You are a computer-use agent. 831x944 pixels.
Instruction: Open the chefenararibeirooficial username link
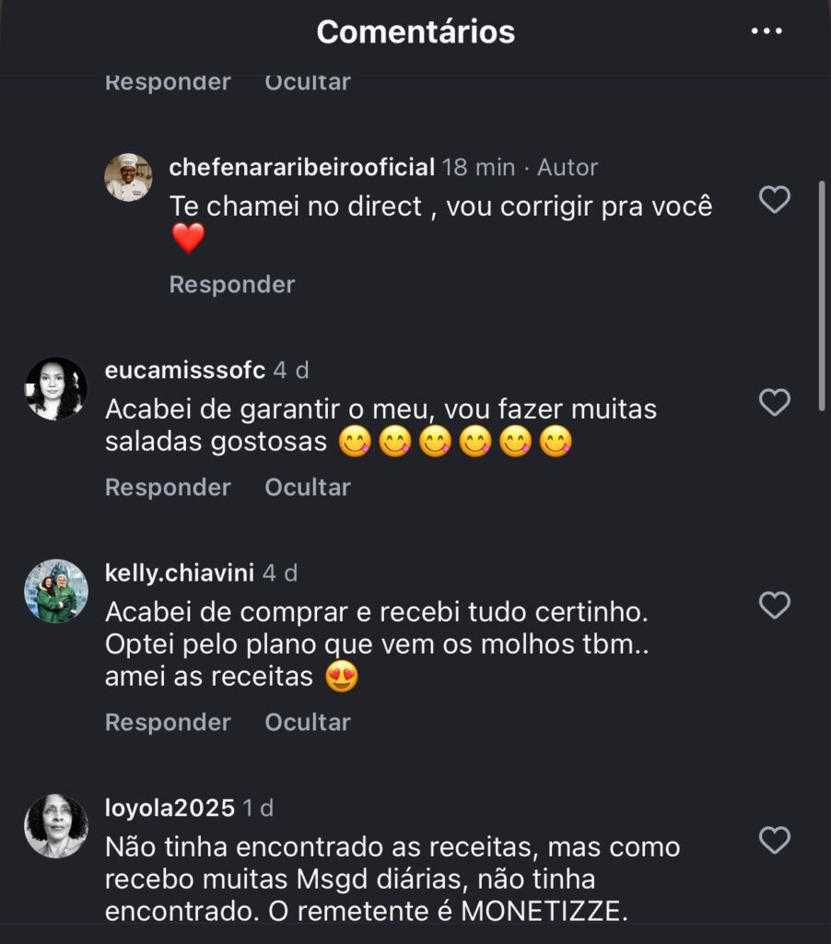(x=302, y=167)
